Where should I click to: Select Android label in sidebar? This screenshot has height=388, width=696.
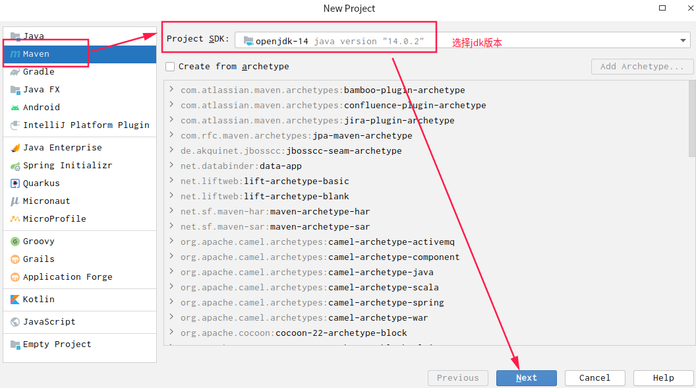pyautogui.click(x=42, y=107)
